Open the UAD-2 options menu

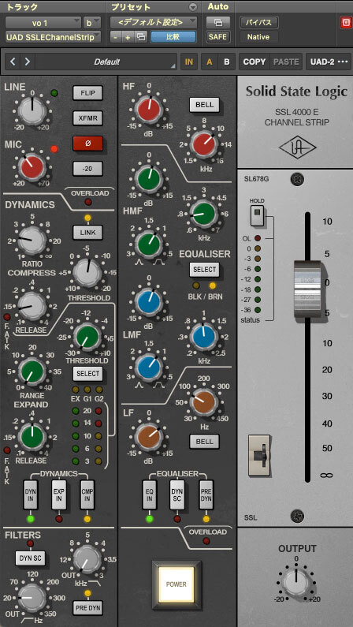tap(329, 62)
